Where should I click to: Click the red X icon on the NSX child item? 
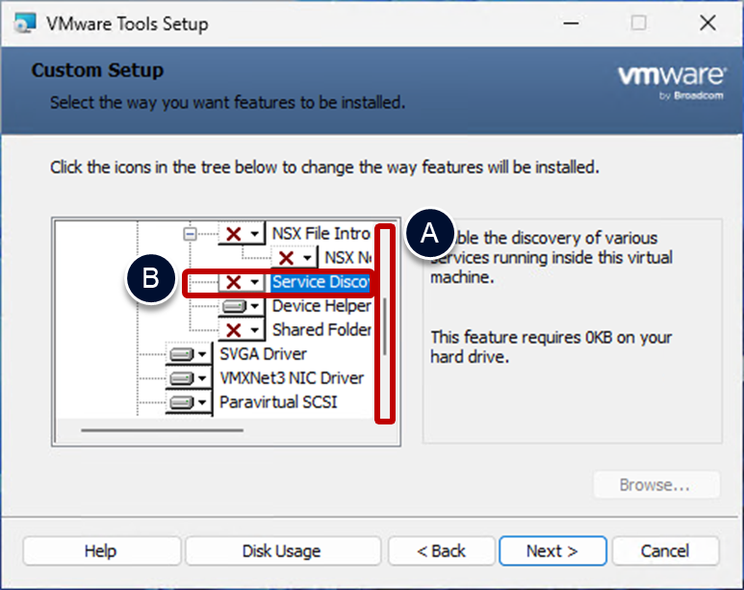click(286, 258)
